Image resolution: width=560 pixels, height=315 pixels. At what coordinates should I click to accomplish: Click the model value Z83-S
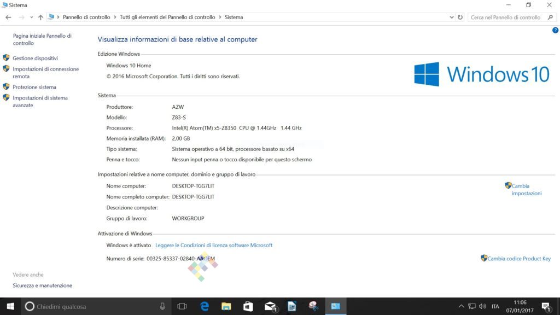[179, 118]
